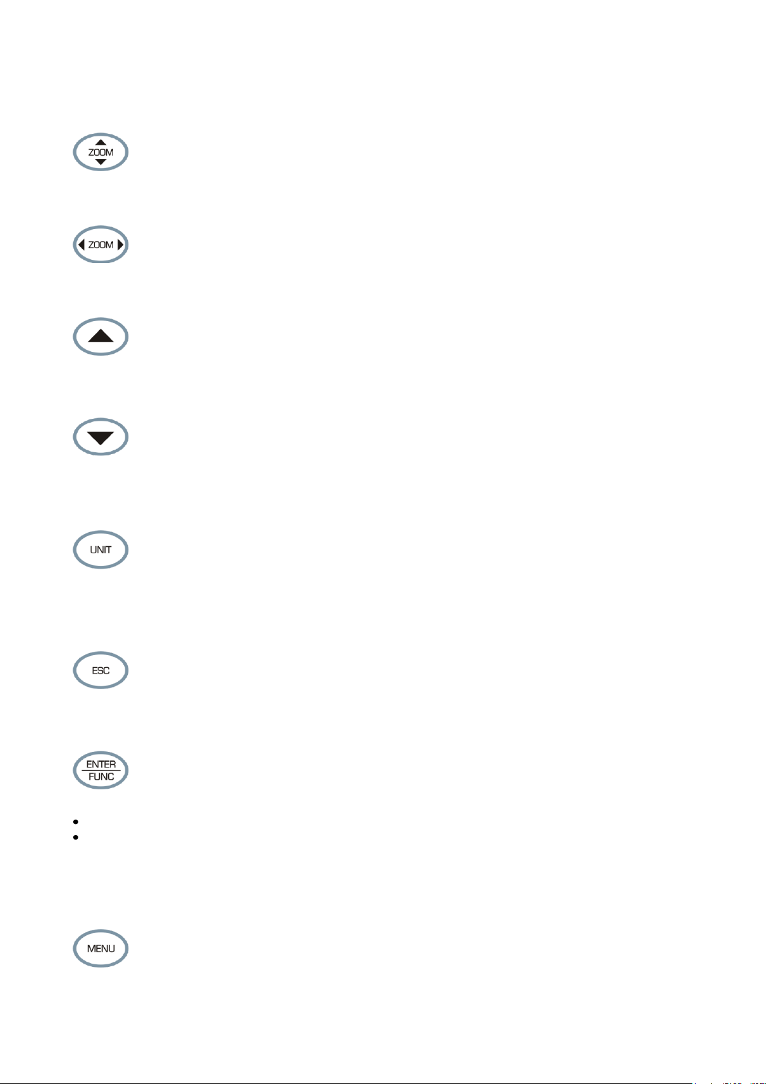Click the ENTER half of ENTER/FUNC button

(x=101, y=764)
